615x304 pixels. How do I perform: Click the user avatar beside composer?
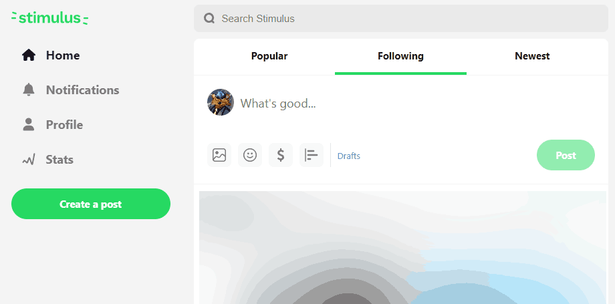click(221, 102)
